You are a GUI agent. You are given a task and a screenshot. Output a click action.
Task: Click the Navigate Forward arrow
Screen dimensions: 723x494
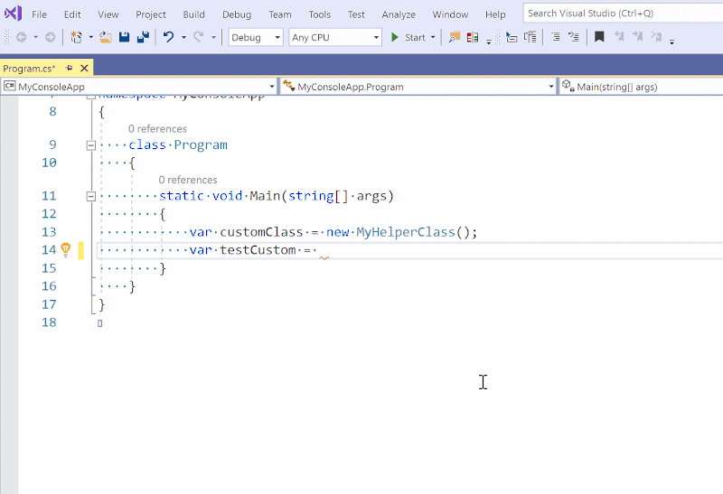(x=50, y=37)
